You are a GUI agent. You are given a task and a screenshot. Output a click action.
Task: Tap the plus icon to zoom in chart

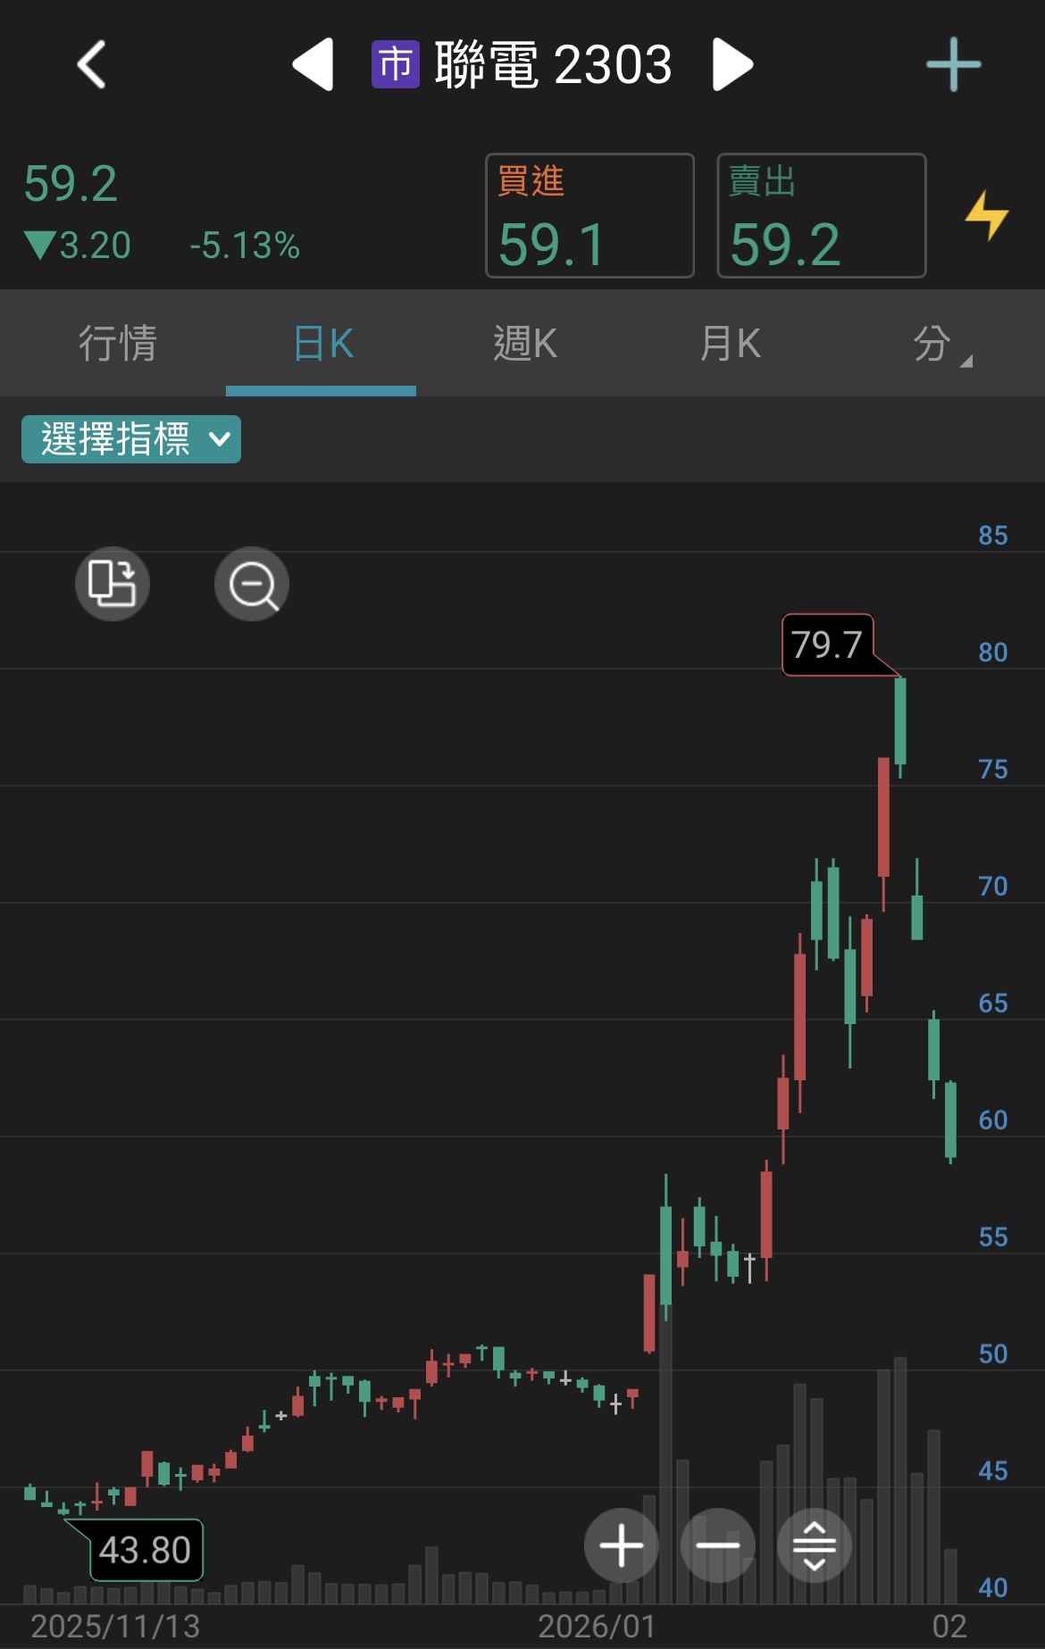pyautogui.click(x=621, y=1545)
